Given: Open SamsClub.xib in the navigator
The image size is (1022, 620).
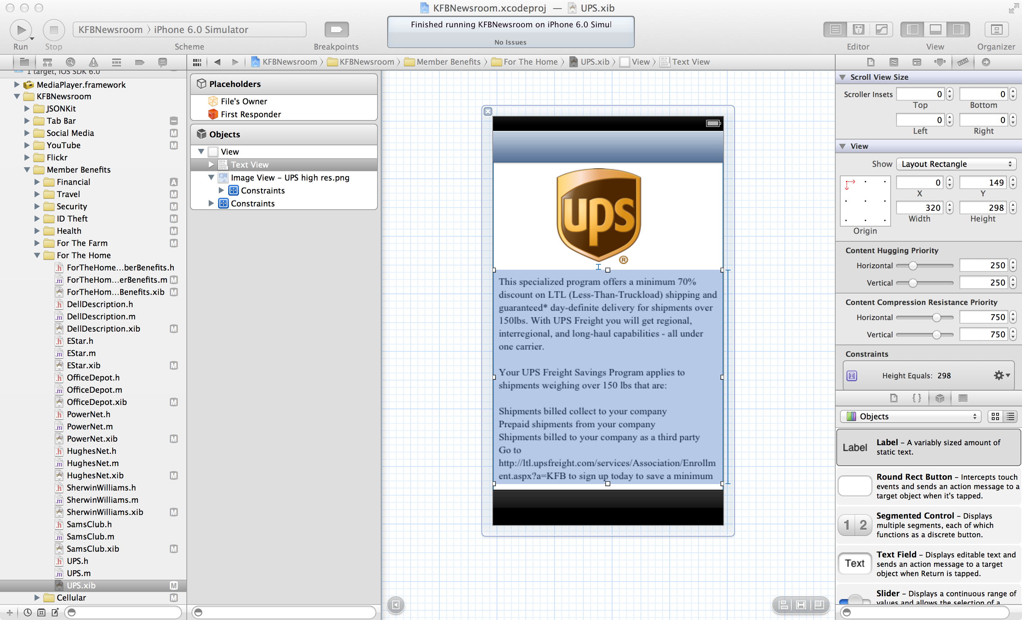Looking at the screenshot, I should (x=93, y=549).
